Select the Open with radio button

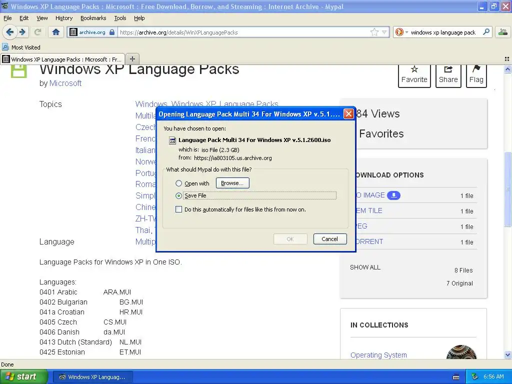tap(178, 183)
